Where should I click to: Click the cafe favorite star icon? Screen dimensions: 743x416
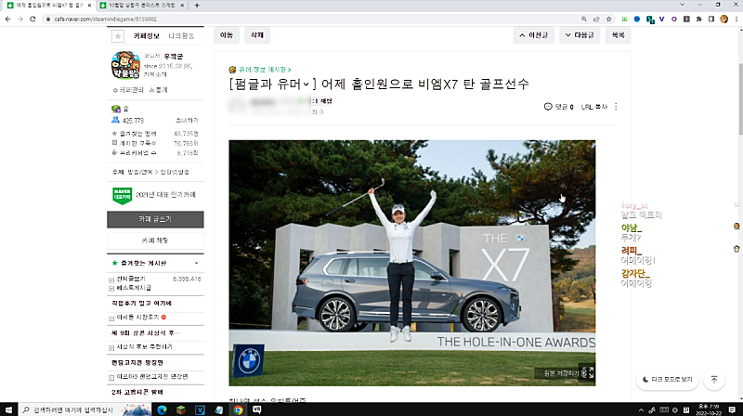117,36
